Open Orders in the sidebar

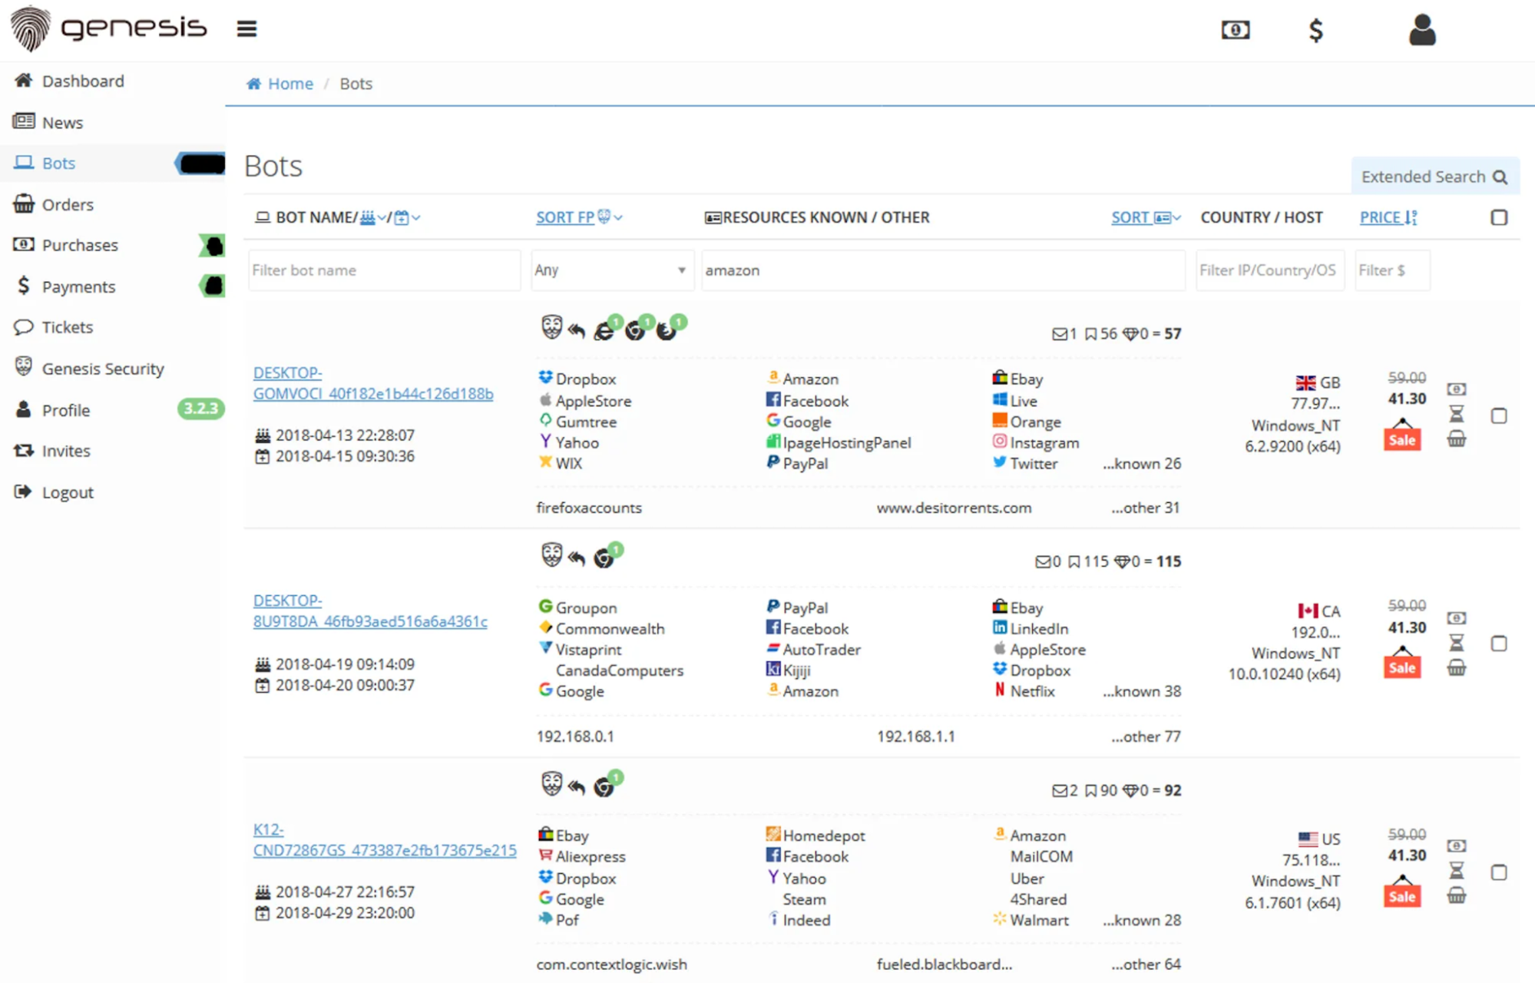[x=68, y=204]
